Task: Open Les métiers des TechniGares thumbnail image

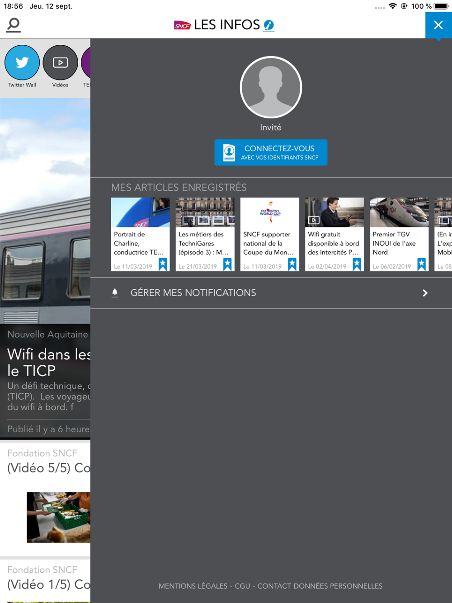Action: point(205,212)
